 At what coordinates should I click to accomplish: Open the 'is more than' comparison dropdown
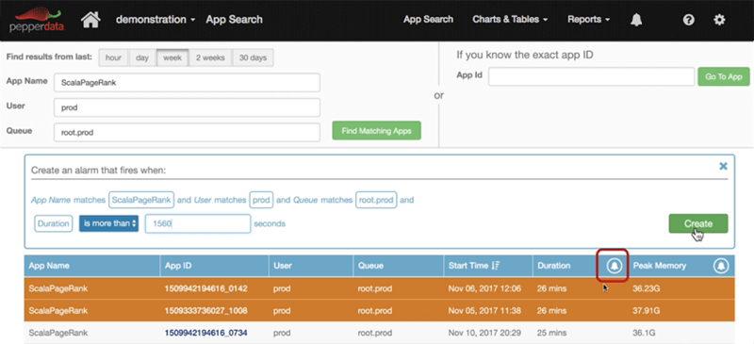pyautogui.click(x=108, y=223)
